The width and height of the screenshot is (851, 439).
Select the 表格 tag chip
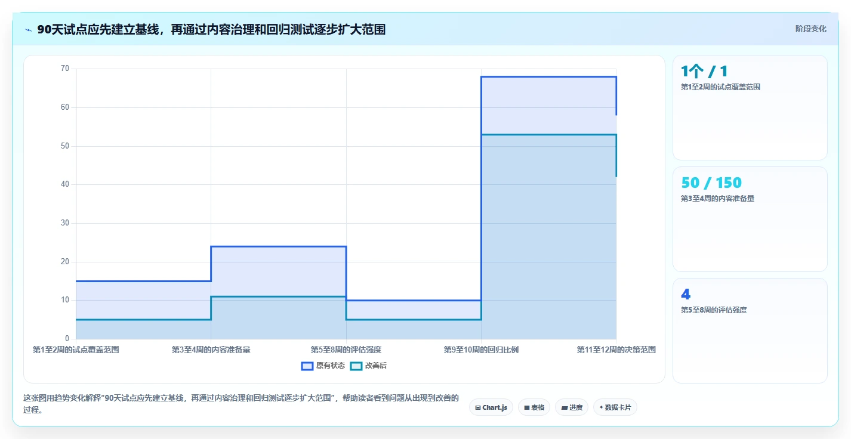pyautogui.click(x=534, y=407)
